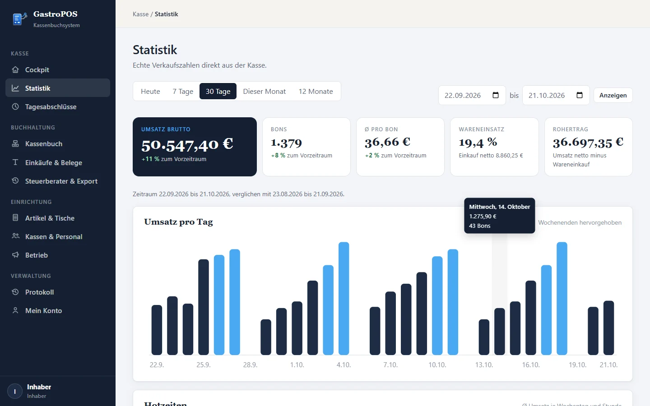Switch to the 7 Tage range
This screenshot has width=650, height=406.
(183, 91)
